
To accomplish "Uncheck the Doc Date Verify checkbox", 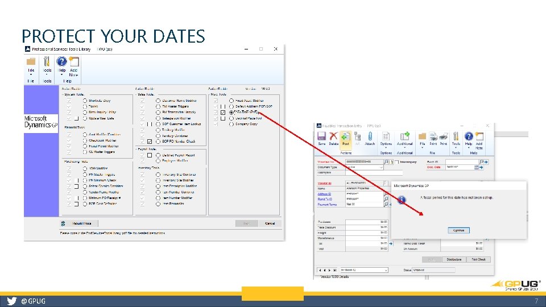I will (223, 113).
